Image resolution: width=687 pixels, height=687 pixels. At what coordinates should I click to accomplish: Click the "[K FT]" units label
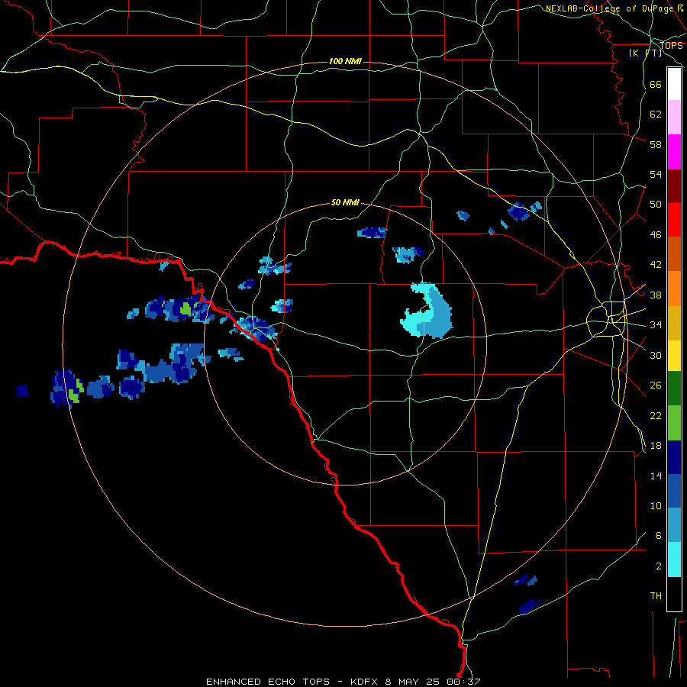point(645,53)
